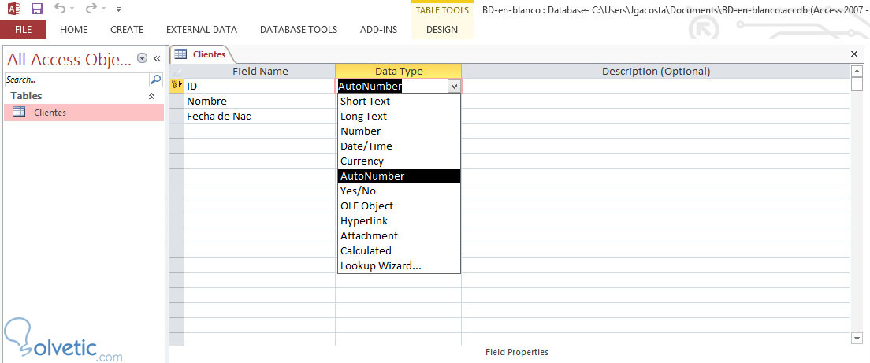The image size is (870, 363).
Task: Open the Customize Quick Access Toolbar dropdown
Action: coord(118,9)
